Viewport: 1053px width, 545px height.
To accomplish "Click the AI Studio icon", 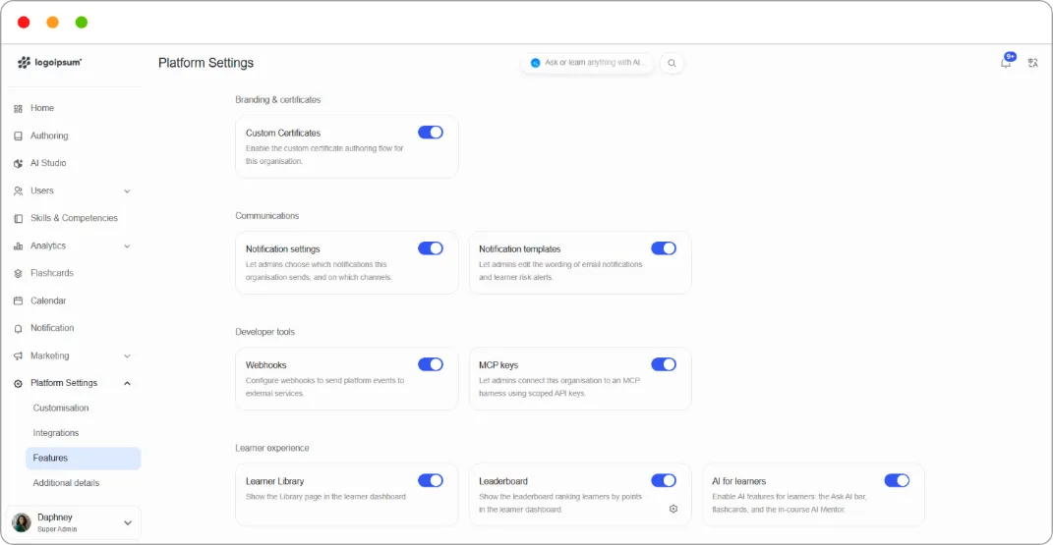I will coord(18,164).
